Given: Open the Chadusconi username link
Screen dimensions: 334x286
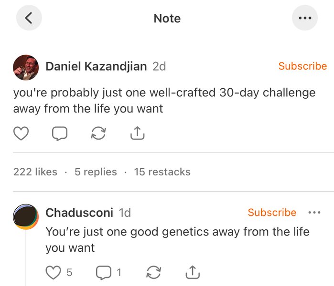Looking at the screenshot, I should pyautogui.click(x=79, y=213).
